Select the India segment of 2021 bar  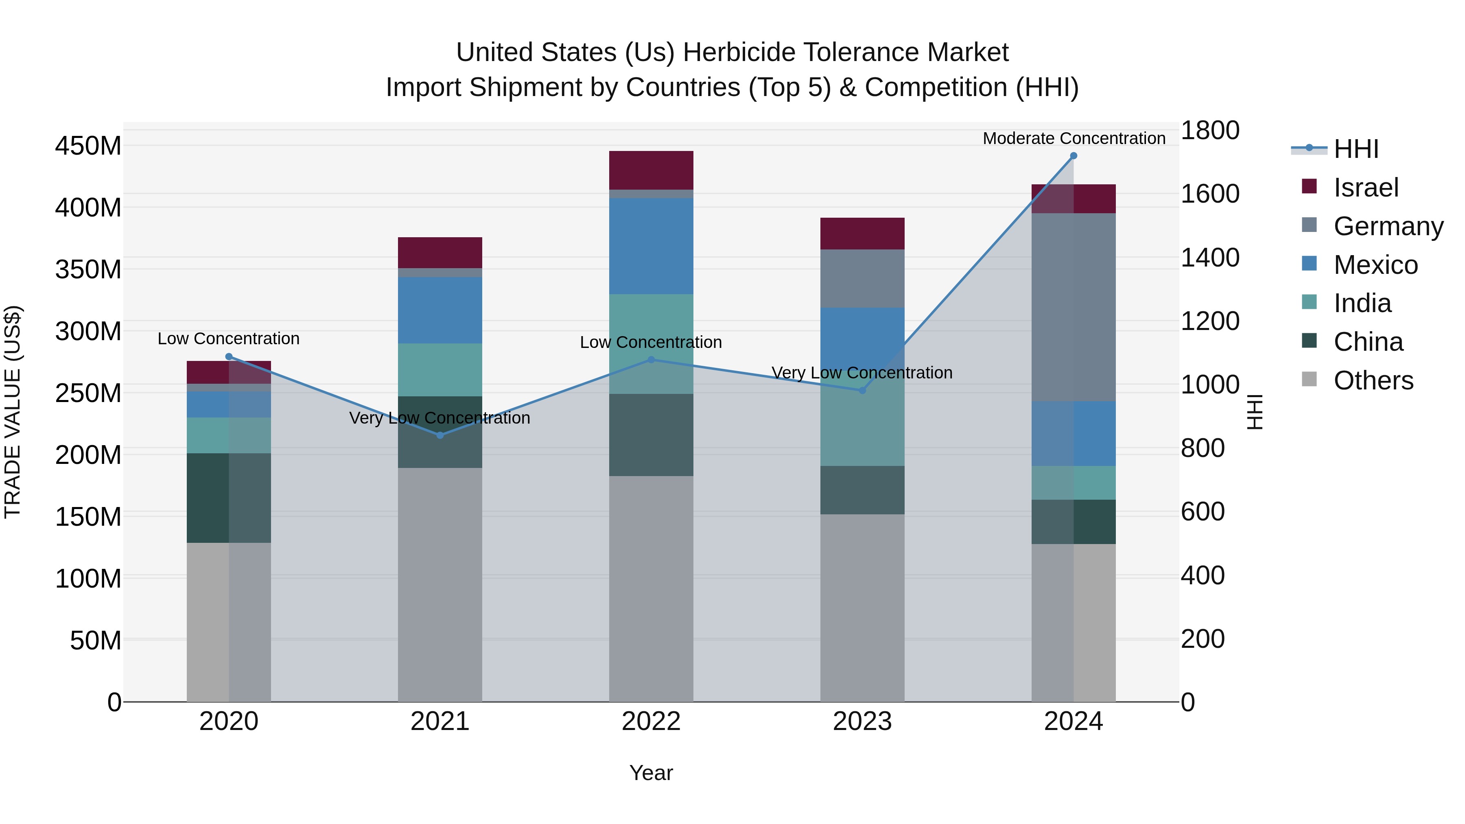[440, 369]
